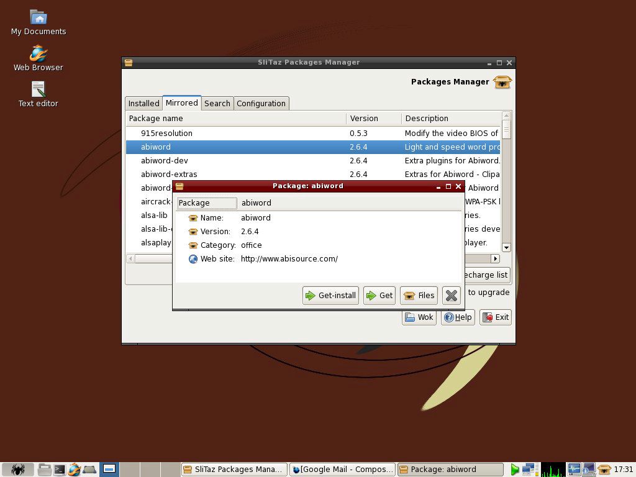Show package Files list
This screenshot has height=477, width=636.
(419, 295)
